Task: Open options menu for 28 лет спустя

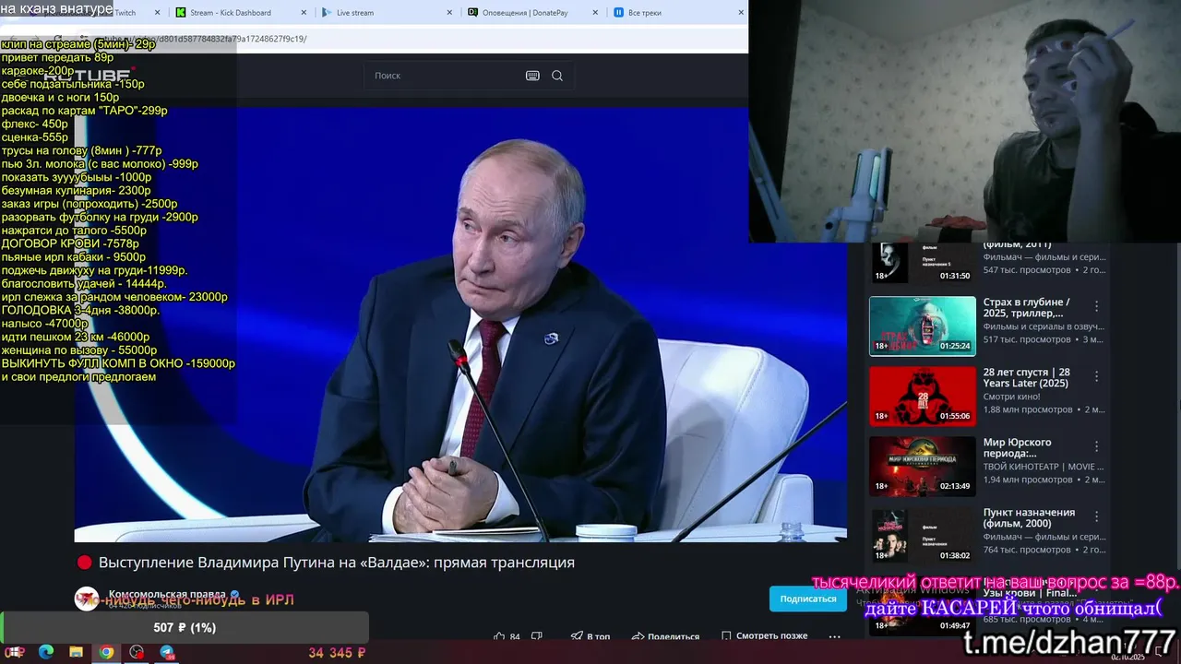Action: (1097, 376)
